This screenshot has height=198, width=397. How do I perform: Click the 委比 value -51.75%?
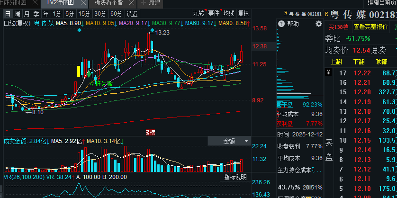(x=358, y=38)
